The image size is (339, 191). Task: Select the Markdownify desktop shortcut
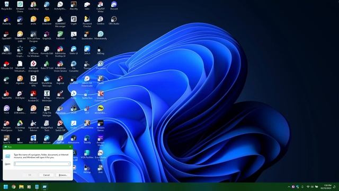pos(101,36)
